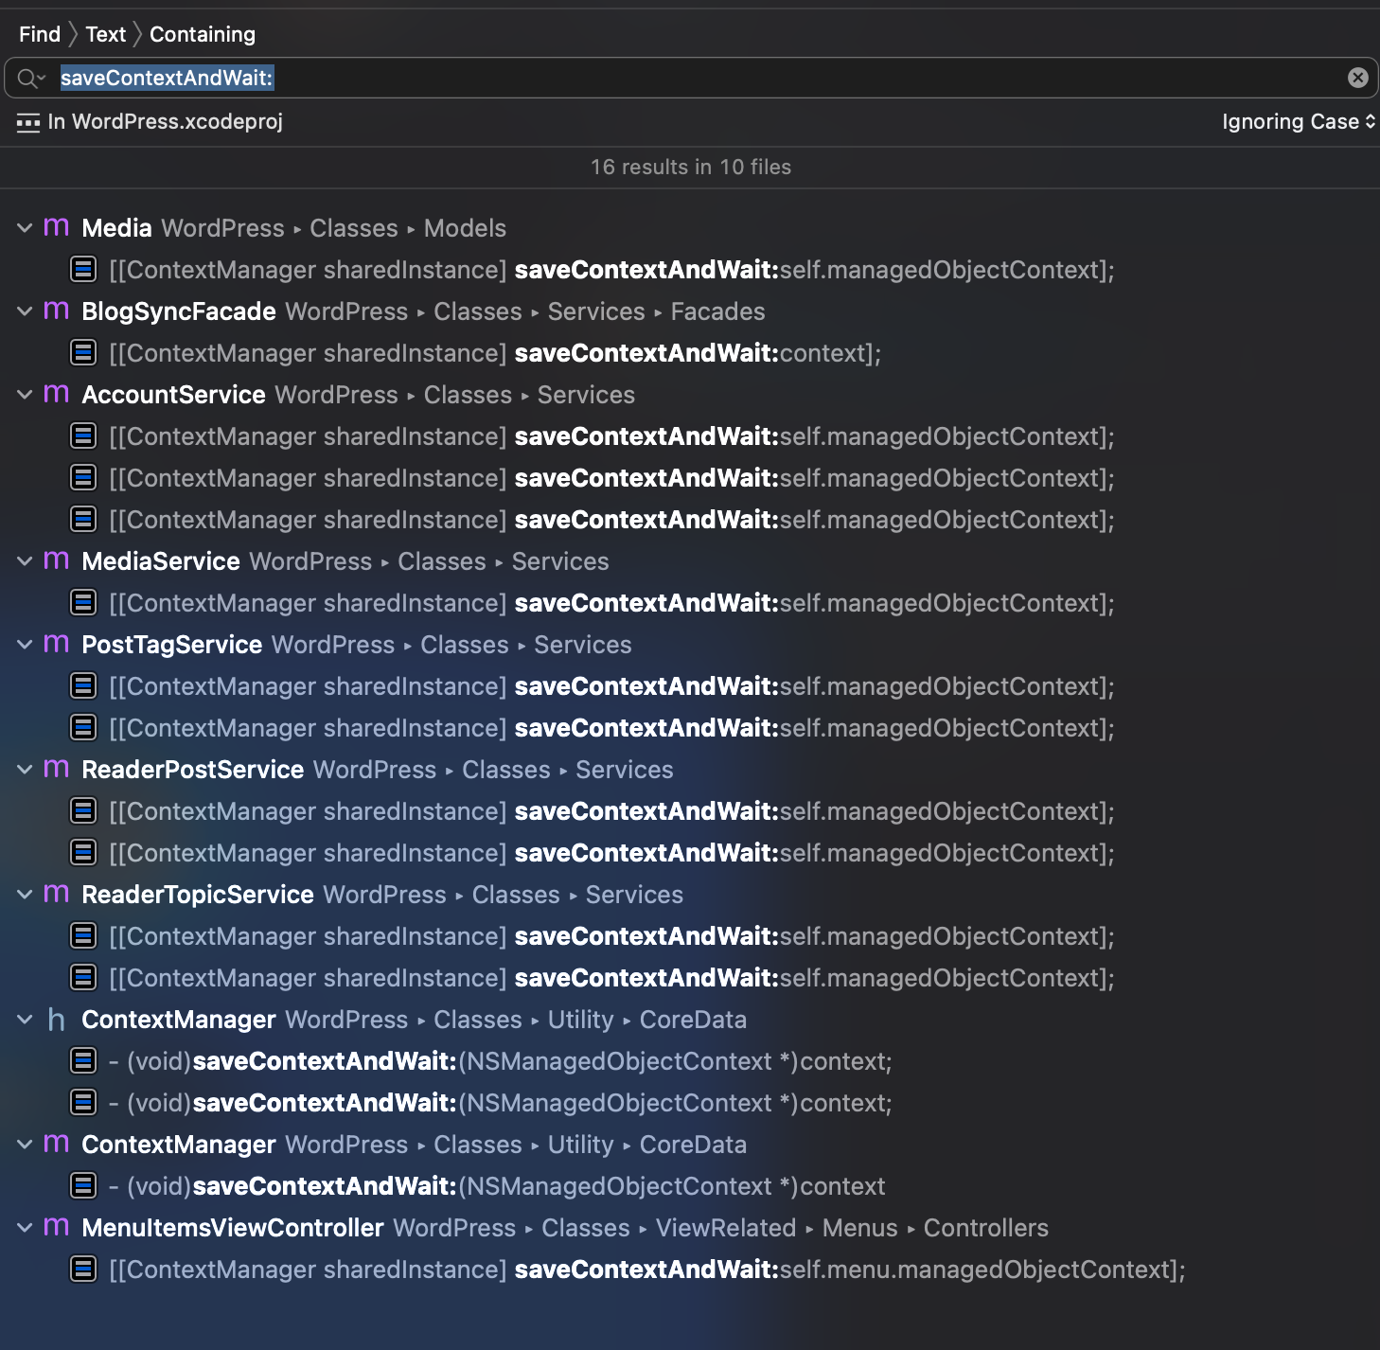Open the search options magnifier menu
1380x1350 pixels.
31,78
